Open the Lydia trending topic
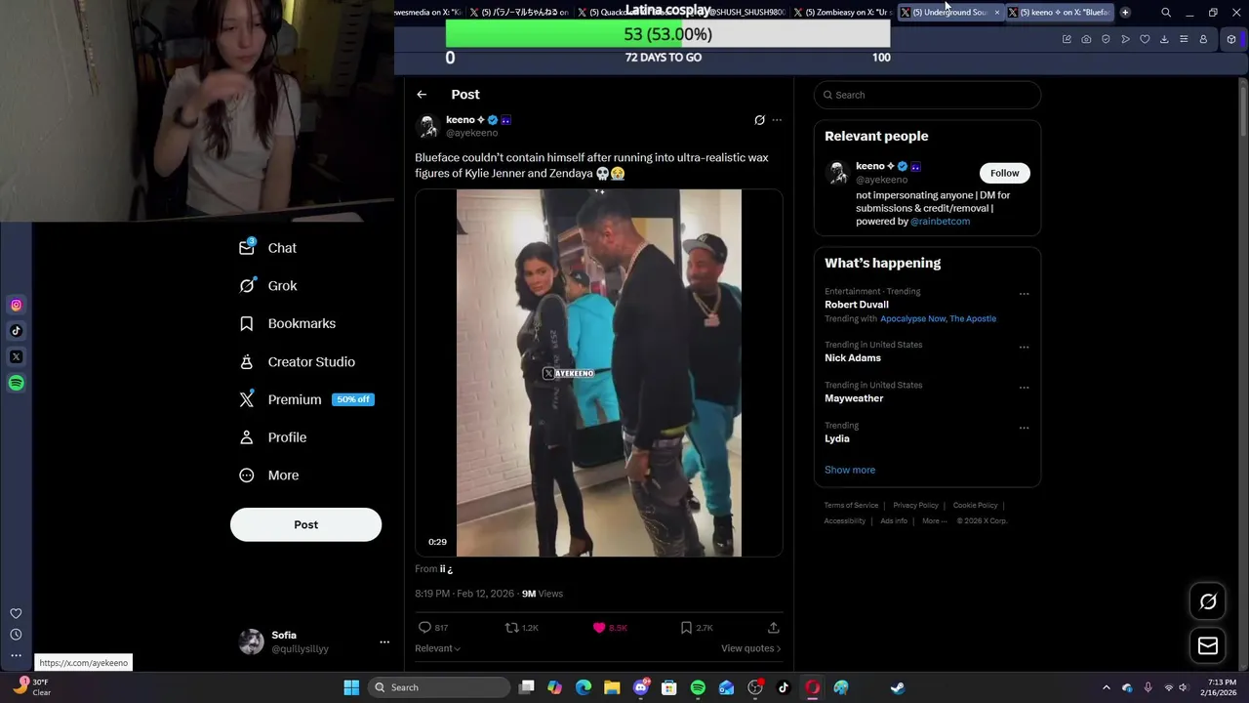This screenshot has height=703, width=1249. click(837, 438)
